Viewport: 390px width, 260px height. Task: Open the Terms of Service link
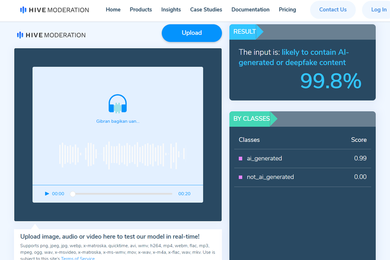click(78, 258)
